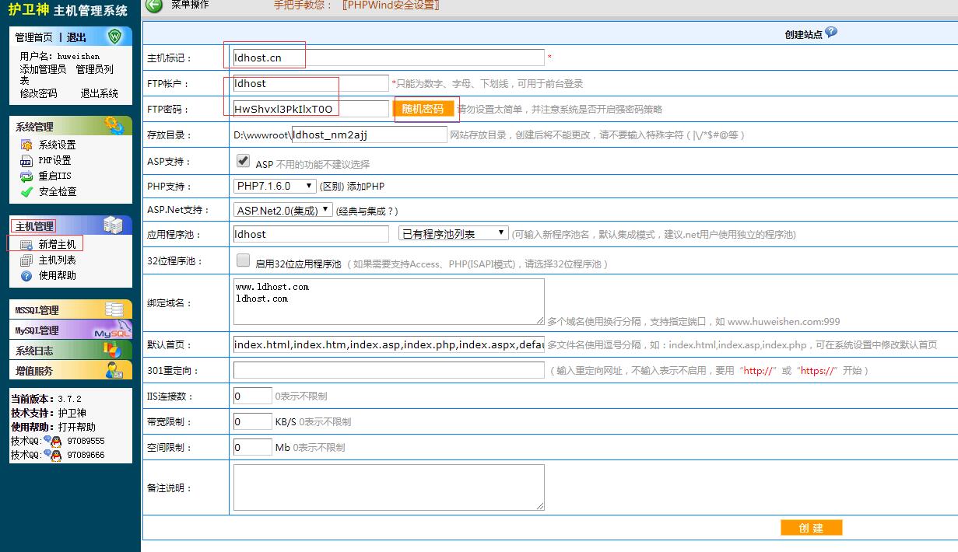Image resolution: width=958 pixels, height=552 pixels.
Task: Expand the 已有程序池列表 dropdown
Action: click(454, 233)
